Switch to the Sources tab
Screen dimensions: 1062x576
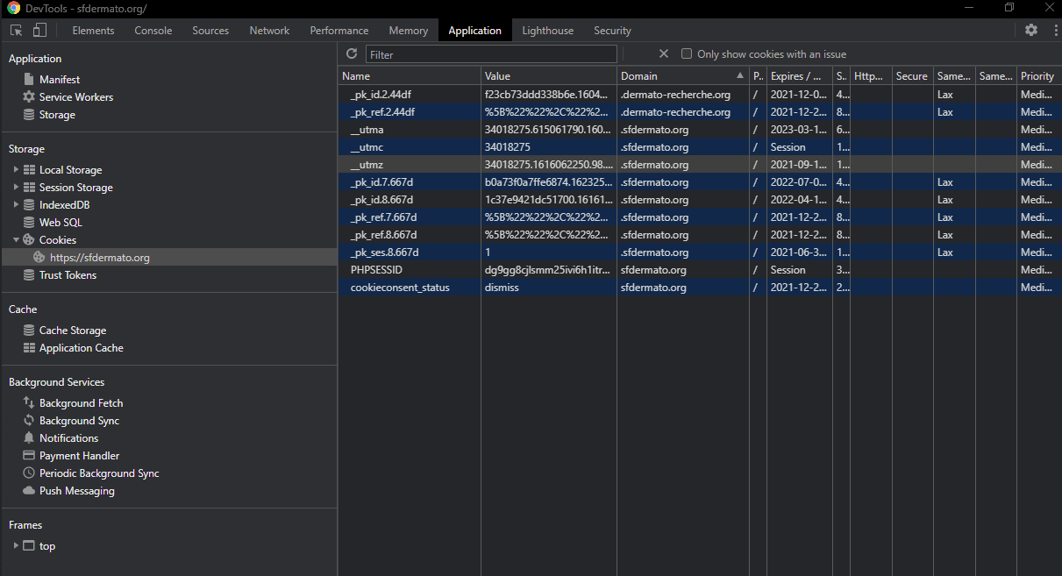(210, 30)
